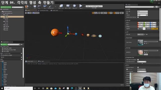
Task: Click the Details property matrix grid icon
Action: click(x=156, y=7)
